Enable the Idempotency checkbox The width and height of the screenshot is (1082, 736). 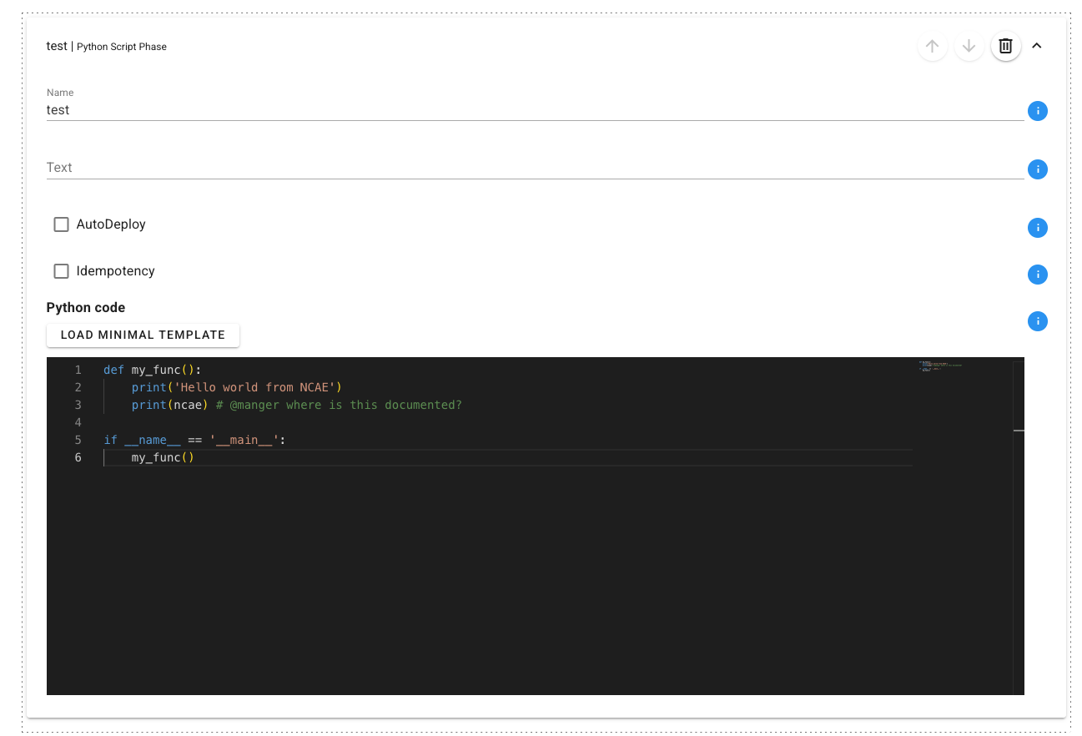(61, 271)
